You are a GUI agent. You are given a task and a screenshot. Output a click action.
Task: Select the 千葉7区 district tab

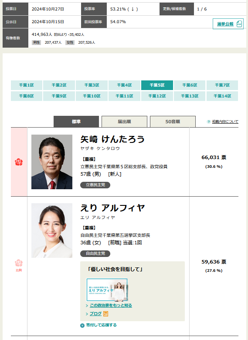[222, 85]
